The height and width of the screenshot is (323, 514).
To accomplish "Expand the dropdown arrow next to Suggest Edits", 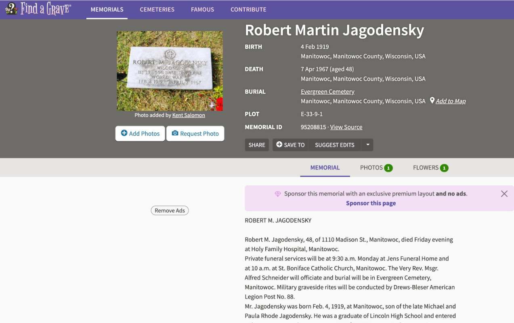I will pyautogui.click(x=367, y=145).
